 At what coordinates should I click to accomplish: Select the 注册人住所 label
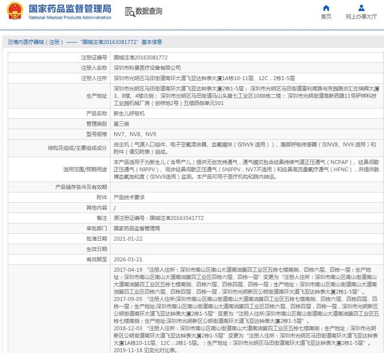point(94,78)
